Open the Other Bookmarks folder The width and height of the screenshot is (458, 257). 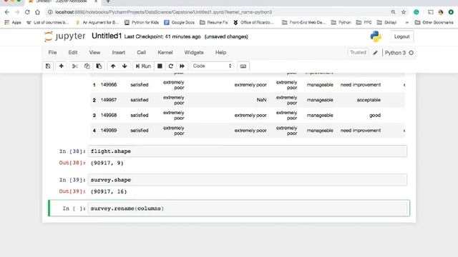coord(434,22)
